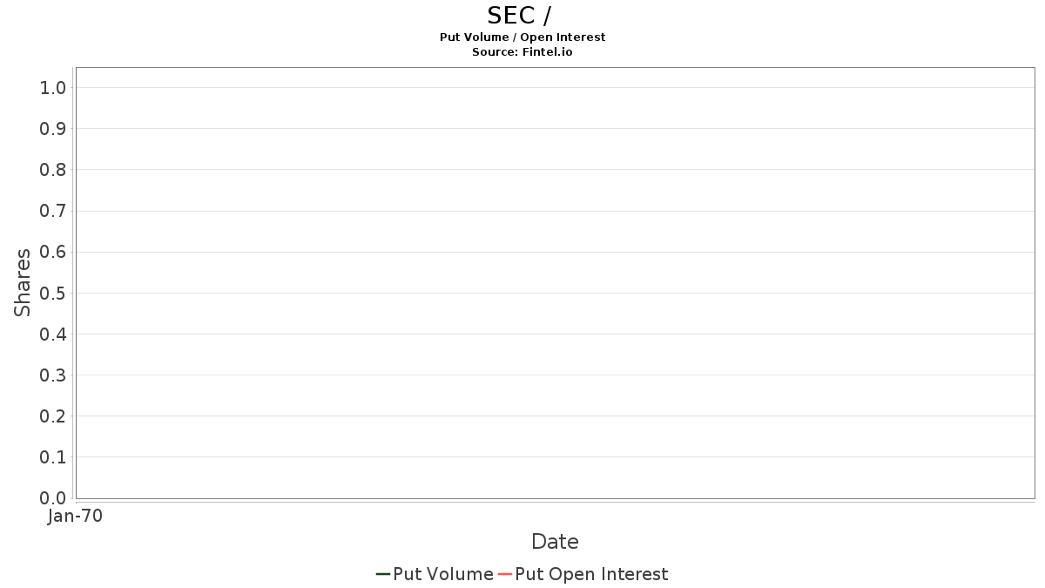Click the "Shares" y-axis title
Screen dimensions: 1045x588
23,282
